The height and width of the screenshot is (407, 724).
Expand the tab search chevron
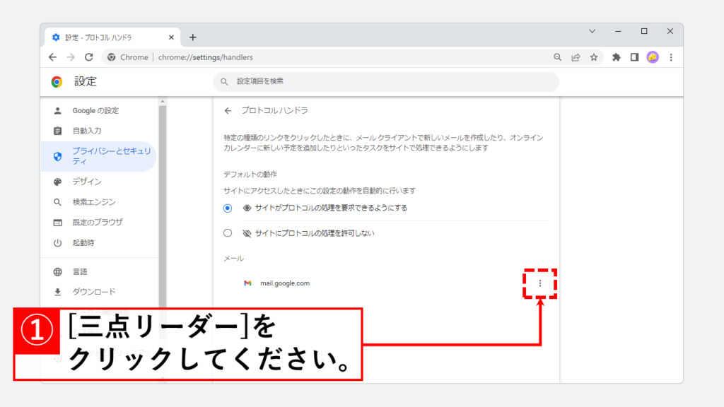pyautogui.click(x=592, y=31)
